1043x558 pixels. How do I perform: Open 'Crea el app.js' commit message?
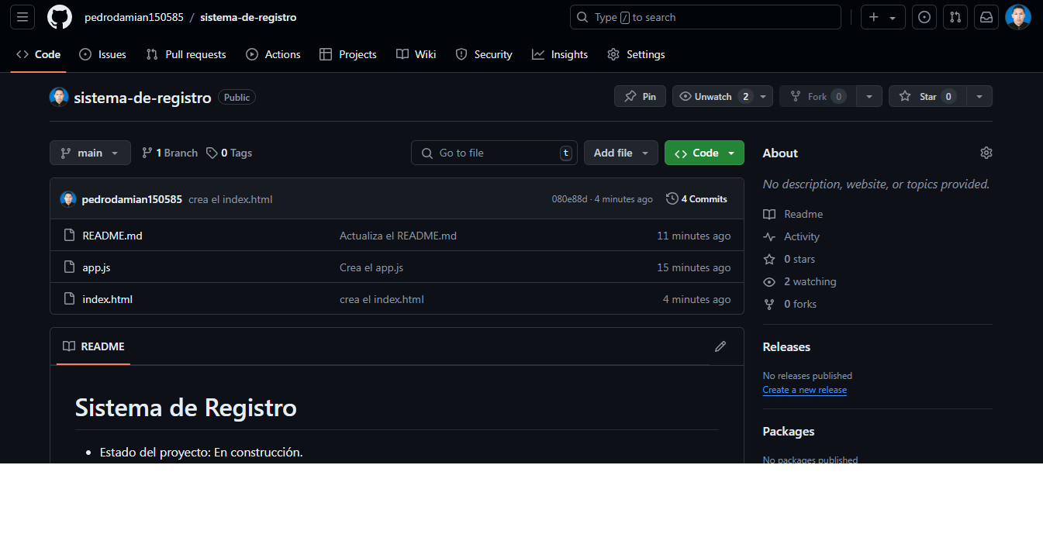(x=371, y=267)
